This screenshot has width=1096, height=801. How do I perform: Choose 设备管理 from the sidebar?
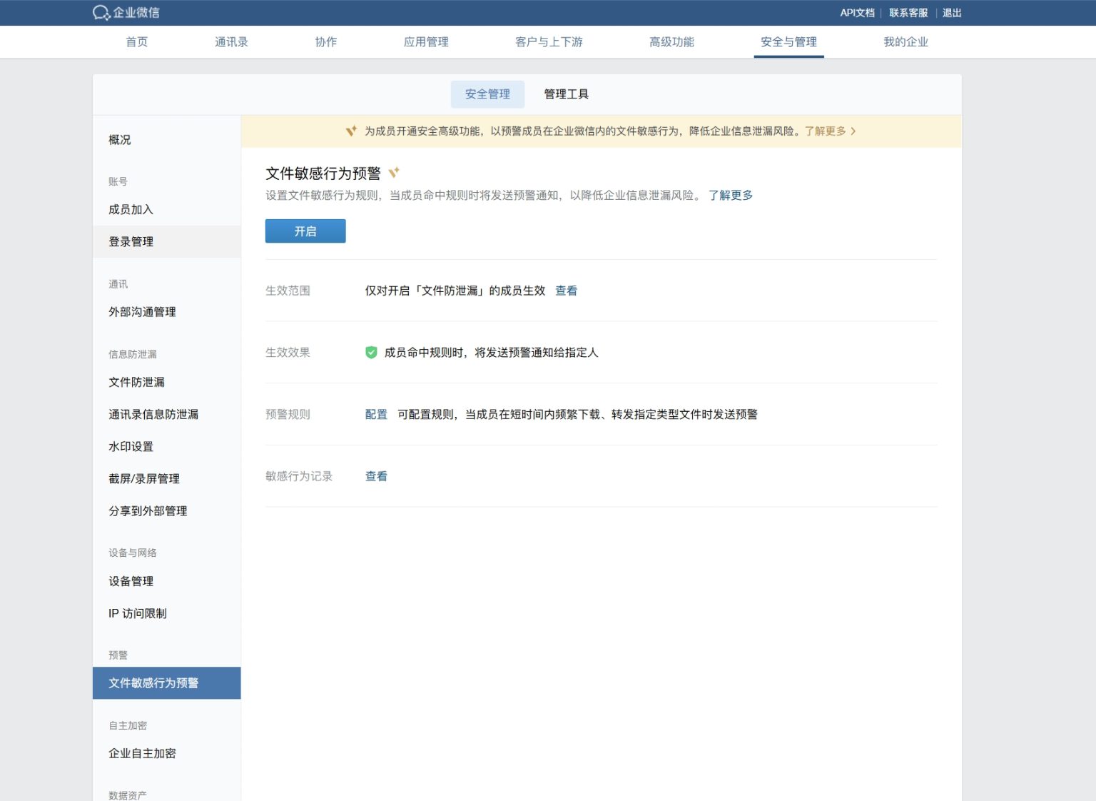(x=131, y=581)
